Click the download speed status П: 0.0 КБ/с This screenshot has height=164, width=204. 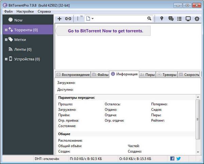[x=86, y=159]
